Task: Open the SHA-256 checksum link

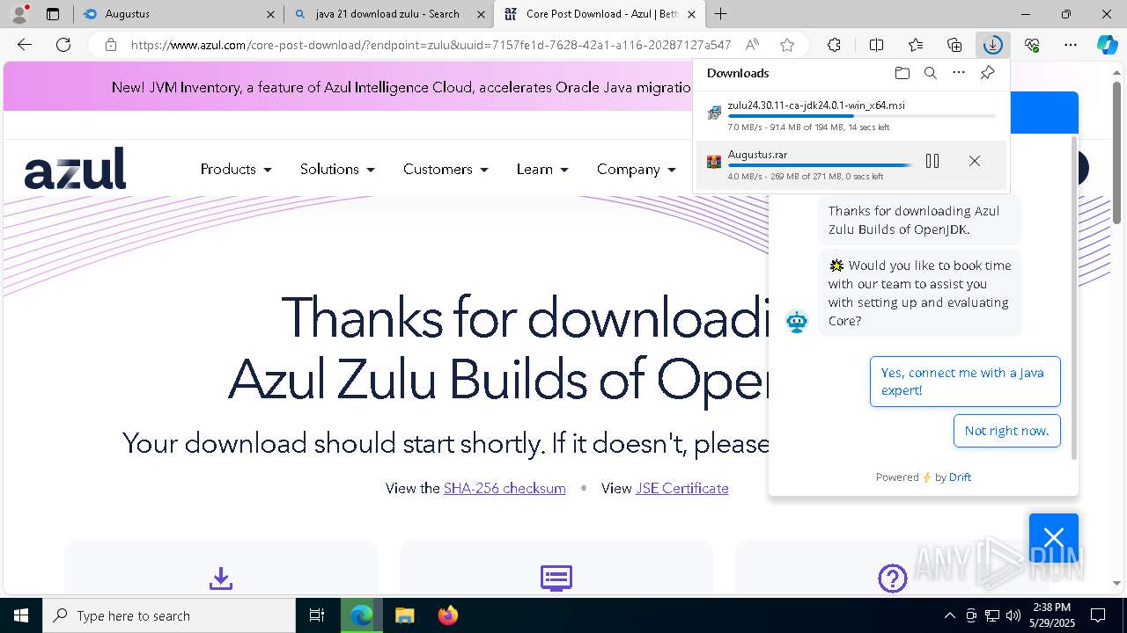Action: tap(505, 488)
